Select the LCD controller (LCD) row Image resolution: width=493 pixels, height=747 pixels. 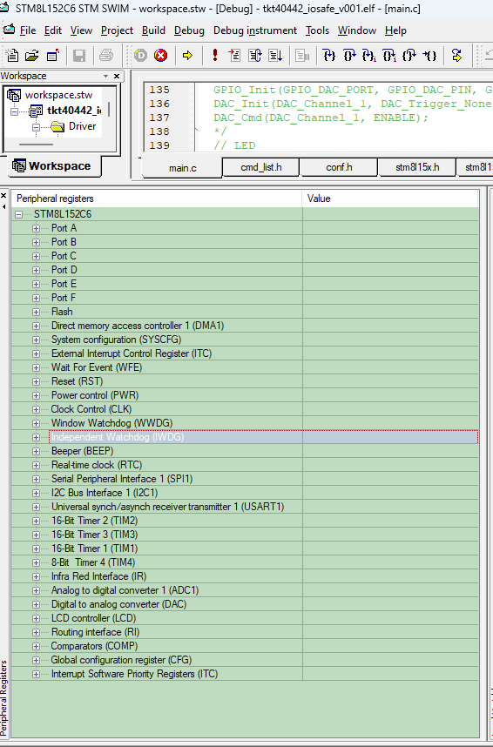(x=245, y=618)
